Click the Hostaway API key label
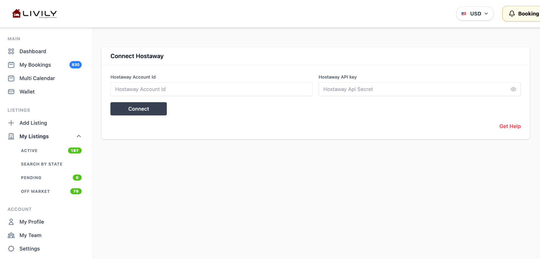 point(337,77)
